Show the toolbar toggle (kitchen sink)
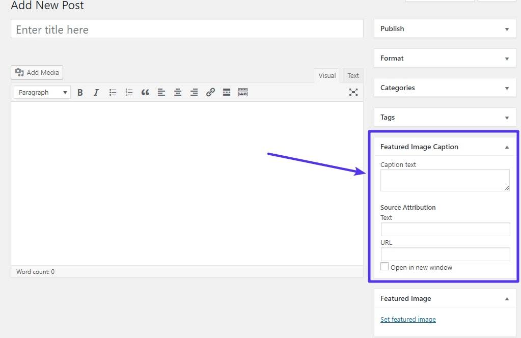This screenshot has height=338, width=521. point(243,92)
